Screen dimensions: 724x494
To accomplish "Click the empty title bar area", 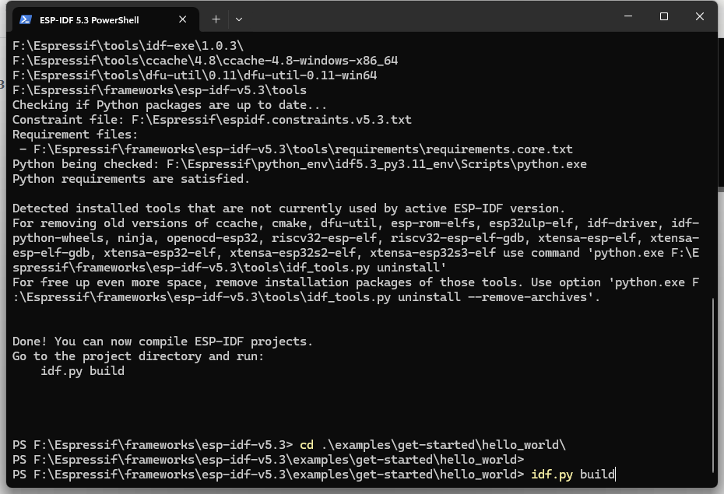I will [428, 17].
